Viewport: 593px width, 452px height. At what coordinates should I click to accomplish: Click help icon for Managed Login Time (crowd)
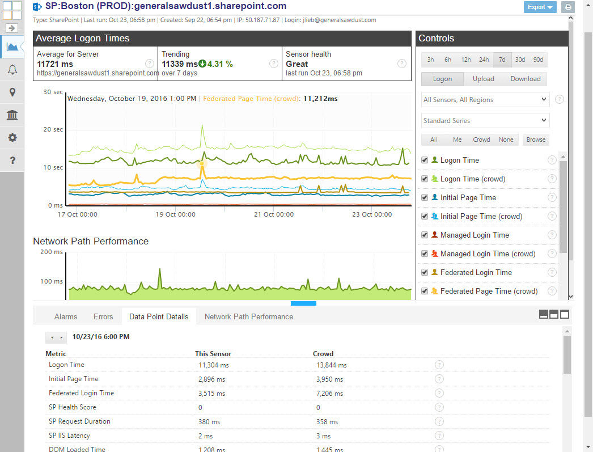(552, 254)
